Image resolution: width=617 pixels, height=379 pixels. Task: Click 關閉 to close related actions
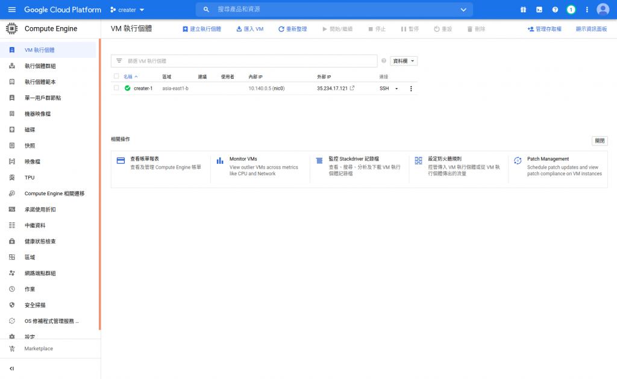tap(600, 141)
